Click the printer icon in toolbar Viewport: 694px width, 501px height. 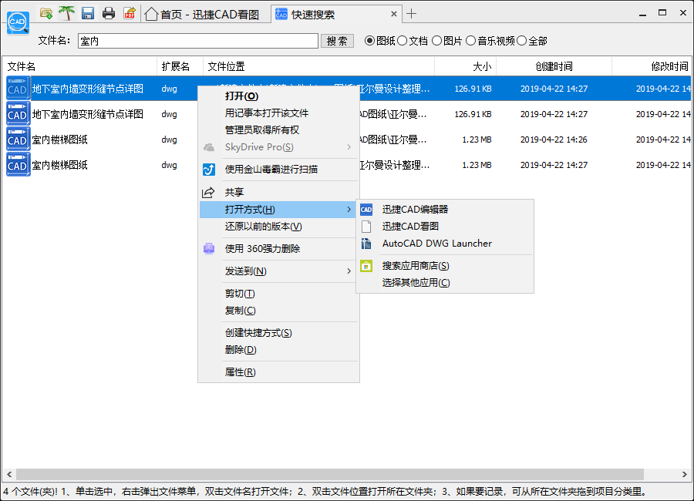tap(109, 13)
